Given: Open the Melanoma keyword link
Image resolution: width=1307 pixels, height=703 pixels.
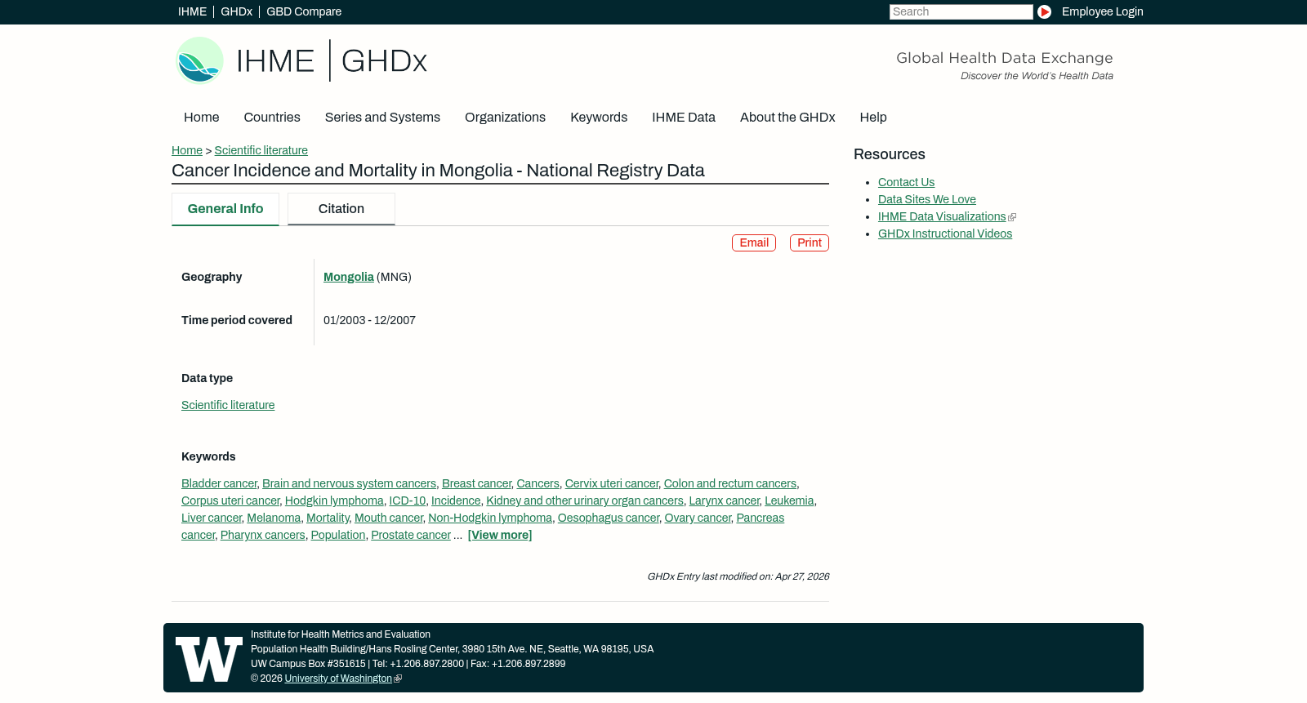Looking at the screenshot, I should pyautogui.click(x=274, y=518).
